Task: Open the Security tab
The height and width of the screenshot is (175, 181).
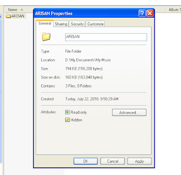Action: coord(77,24)
